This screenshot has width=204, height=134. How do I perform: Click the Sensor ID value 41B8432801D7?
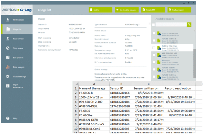[x=75, y=24]
